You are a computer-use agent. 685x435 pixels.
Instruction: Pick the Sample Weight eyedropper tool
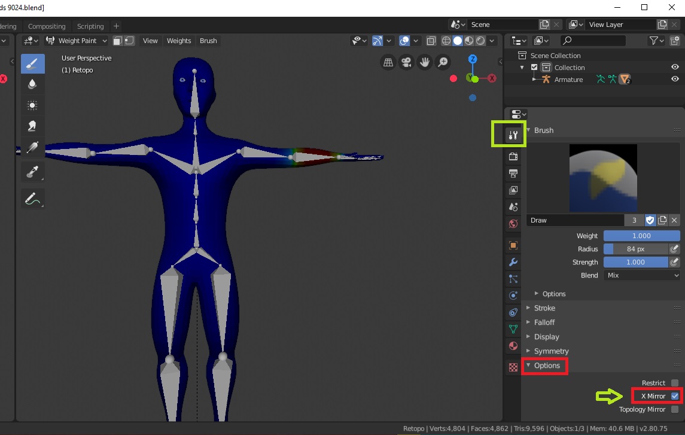33,171
